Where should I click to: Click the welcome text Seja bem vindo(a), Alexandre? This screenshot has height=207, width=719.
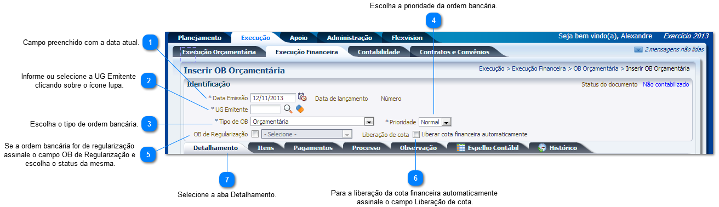click(x=605, y=36)
